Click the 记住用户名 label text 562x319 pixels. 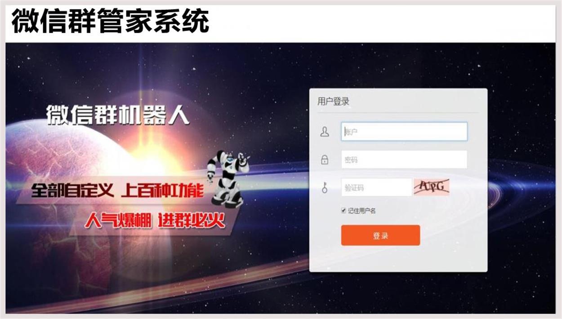pos(361,211)
